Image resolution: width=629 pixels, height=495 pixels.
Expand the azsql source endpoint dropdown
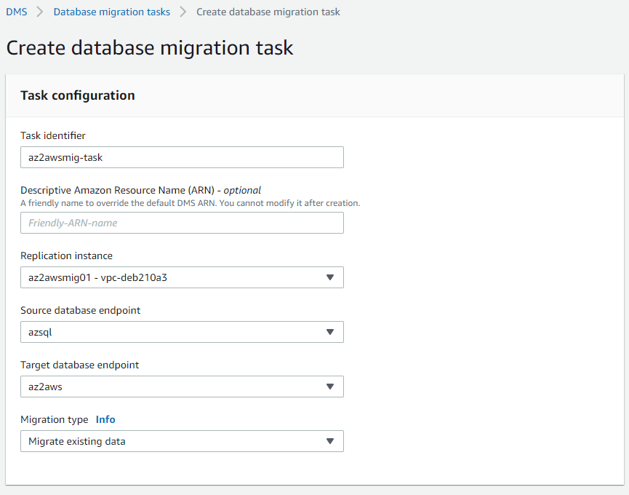tap(182, 332)
